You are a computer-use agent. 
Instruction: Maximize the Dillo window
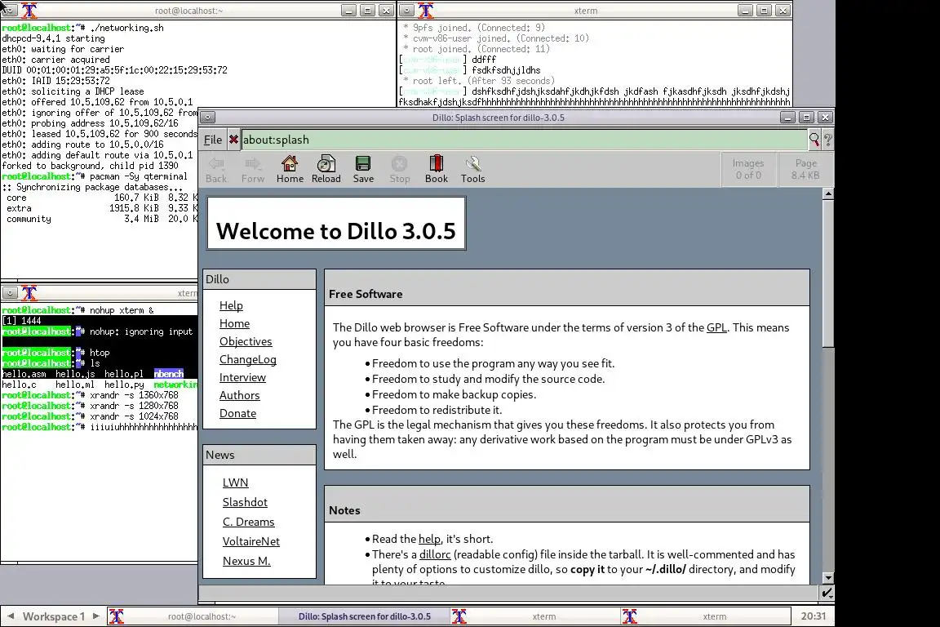tap(806, 118)
